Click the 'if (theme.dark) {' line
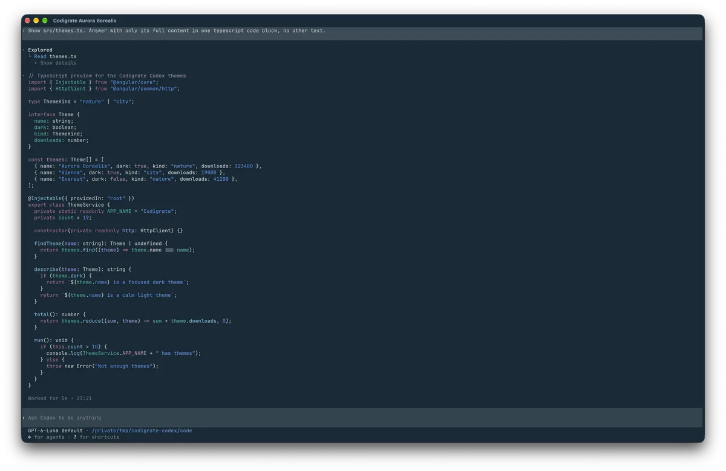 point(67,276)
